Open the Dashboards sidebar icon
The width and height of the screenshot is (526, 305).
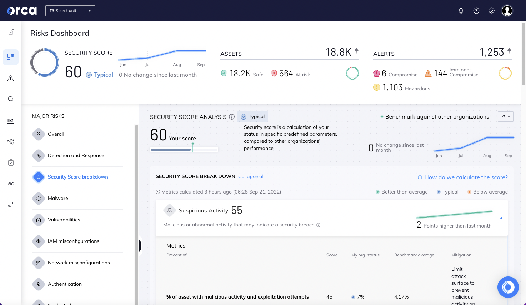click(11, 57)
